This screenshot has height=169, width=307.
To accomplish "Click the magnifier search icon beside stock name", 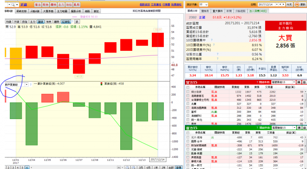I will pyautogui.click(x=13, y=5).
